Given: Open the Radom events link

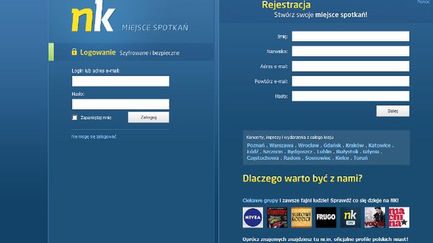Looking at the screenshot, I should point(292,158).
